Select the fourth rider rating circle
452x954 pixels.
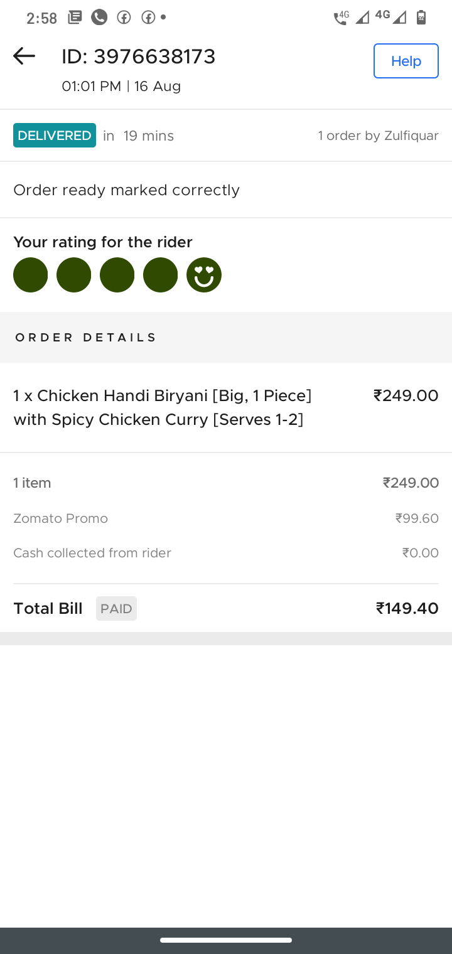pos(161,275)
